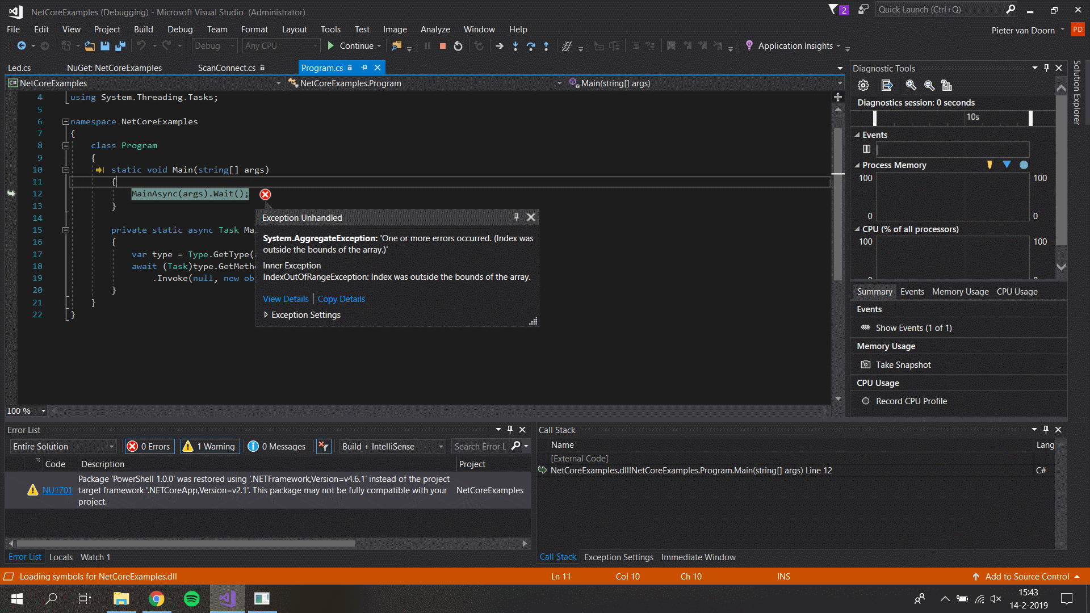Click the feedback icon near Quick Launch

(x=863, y=10)
